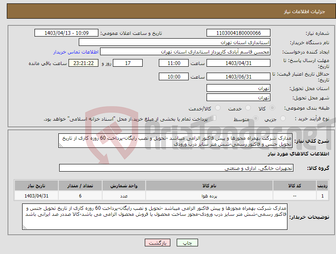Click the بازگشت (back) button
This screenshot has height=254, width=336.
point(158,243)
